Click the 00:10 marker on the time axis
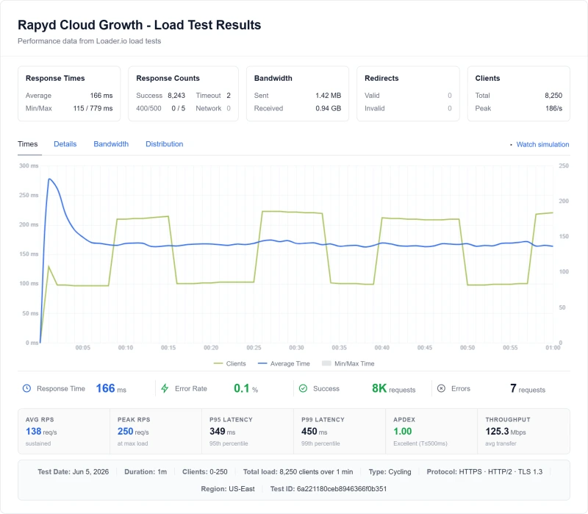This screenshot has width=588, height=514. coord(126,348)
